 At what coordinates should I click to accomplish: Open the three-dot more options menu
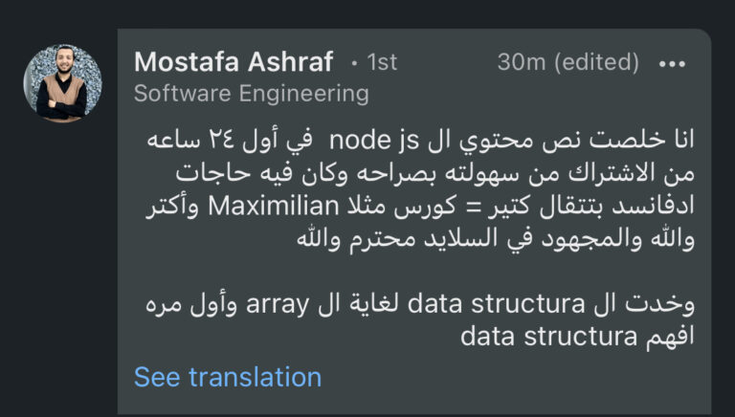(x=673, y=63)
